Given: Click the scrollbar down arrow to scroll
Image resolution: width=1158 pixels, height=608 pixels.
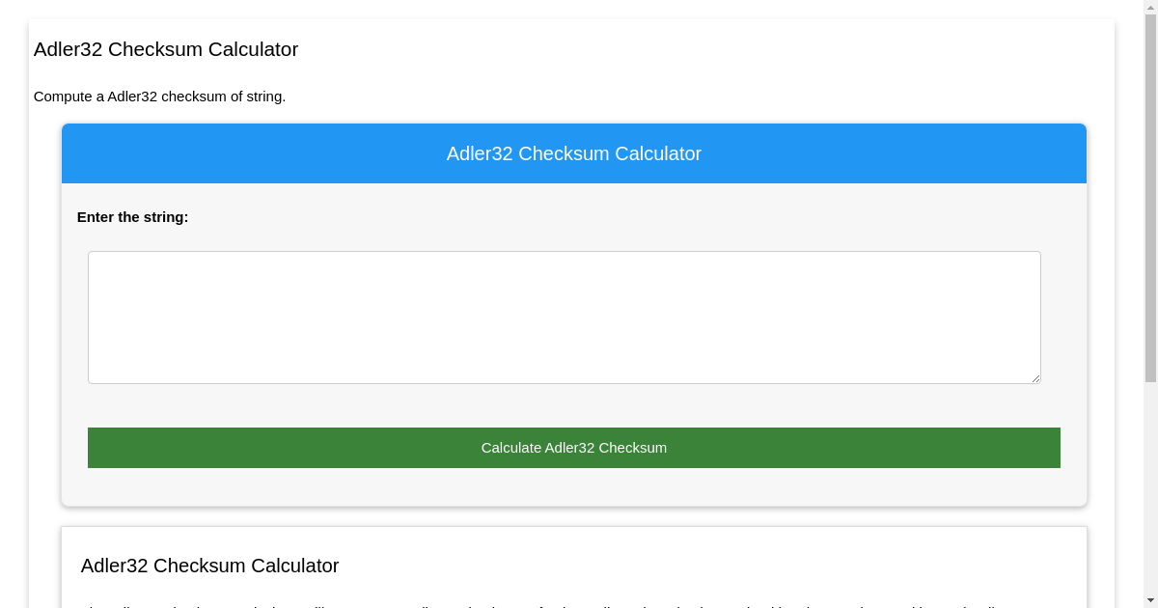Looking at the screenshot, I should pyautogui.click(x=1150, y=600).
